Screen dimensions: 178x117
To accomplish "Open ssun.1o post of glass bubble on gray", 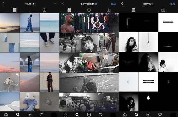I will (50, 102).
